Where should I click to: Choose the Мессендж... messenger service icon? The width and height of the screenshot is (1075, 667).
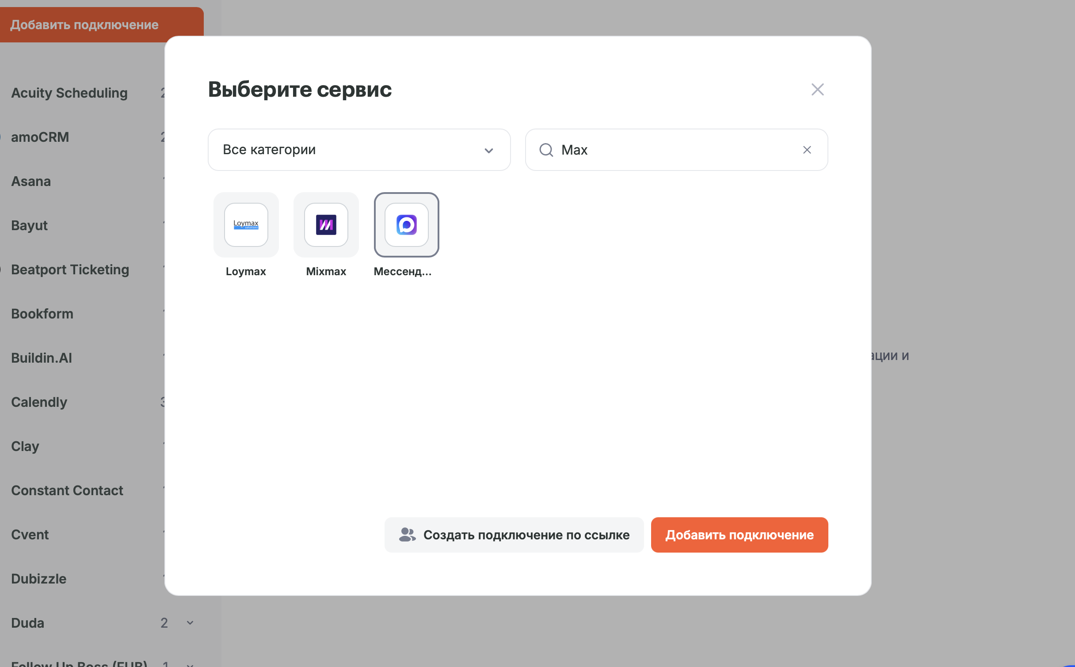(x=406, y=225)
